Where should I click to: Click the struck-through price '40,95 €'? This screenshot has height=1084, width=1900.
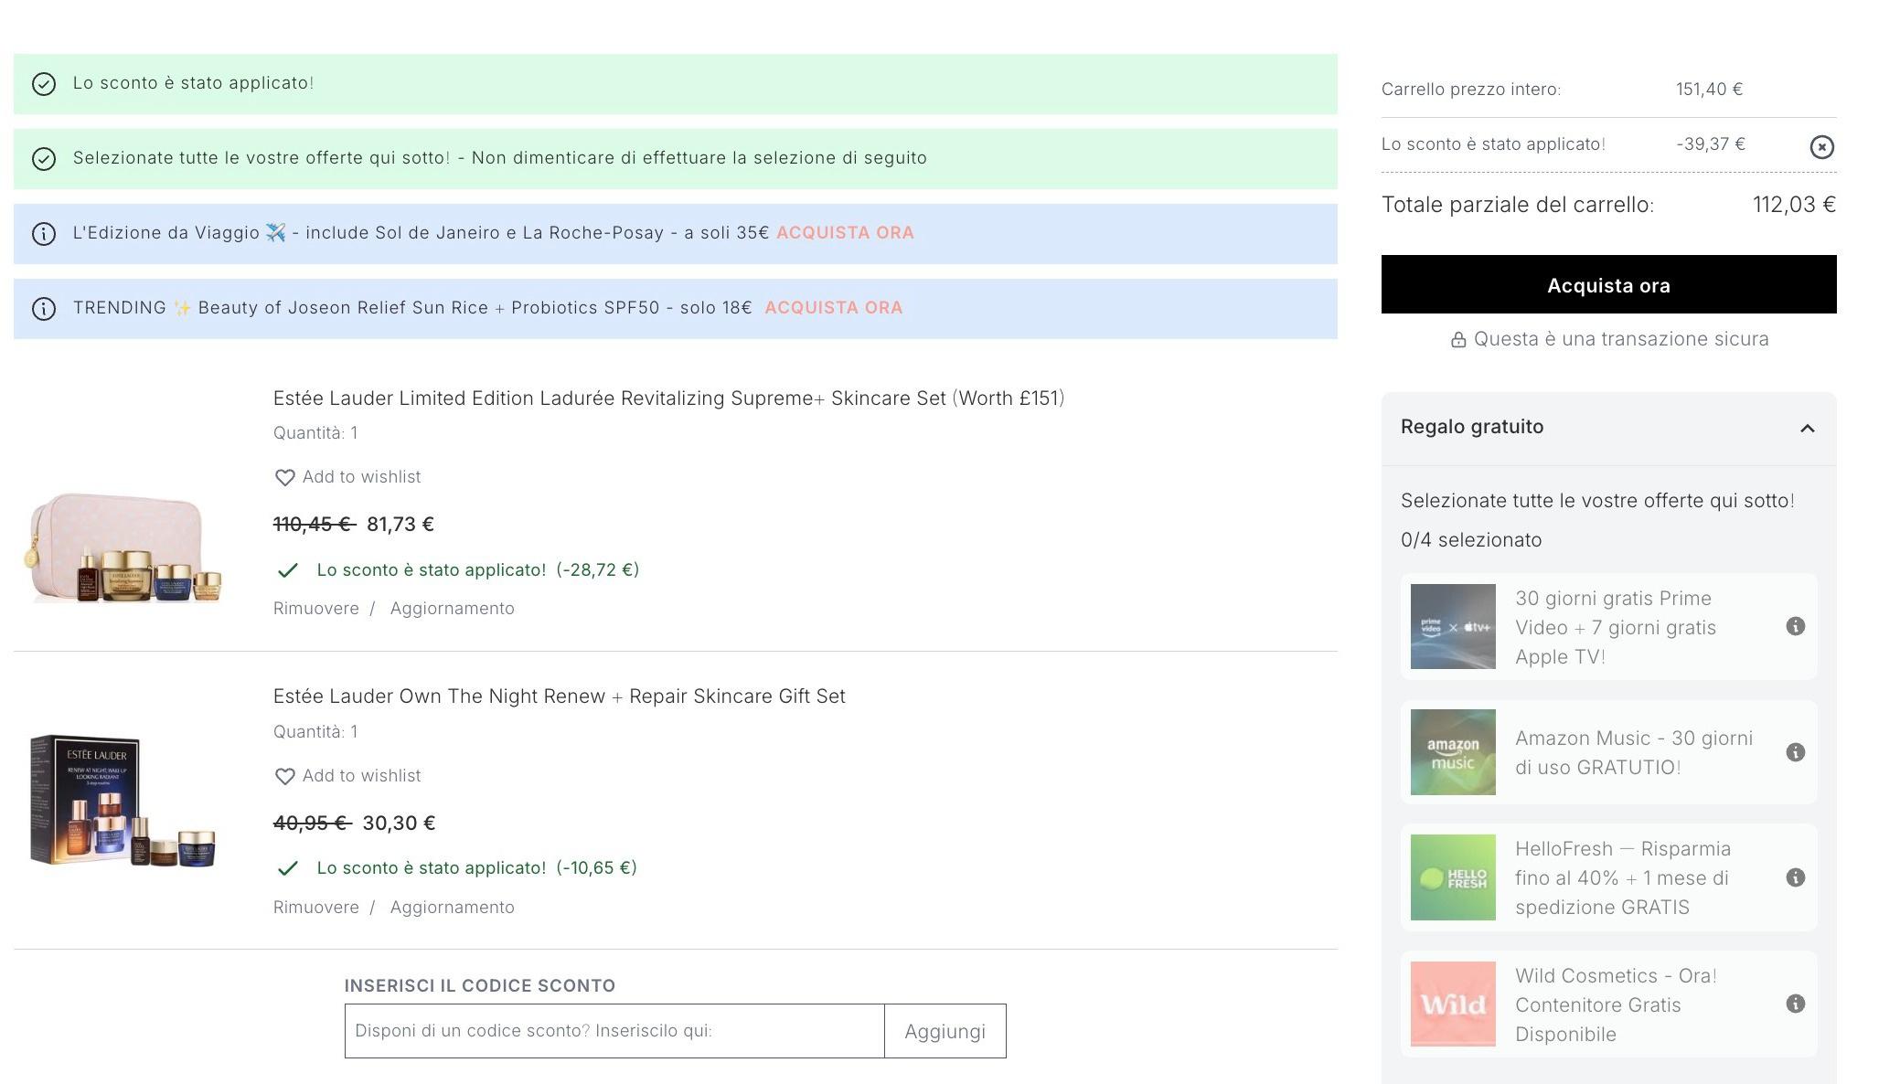click(312, 824)
